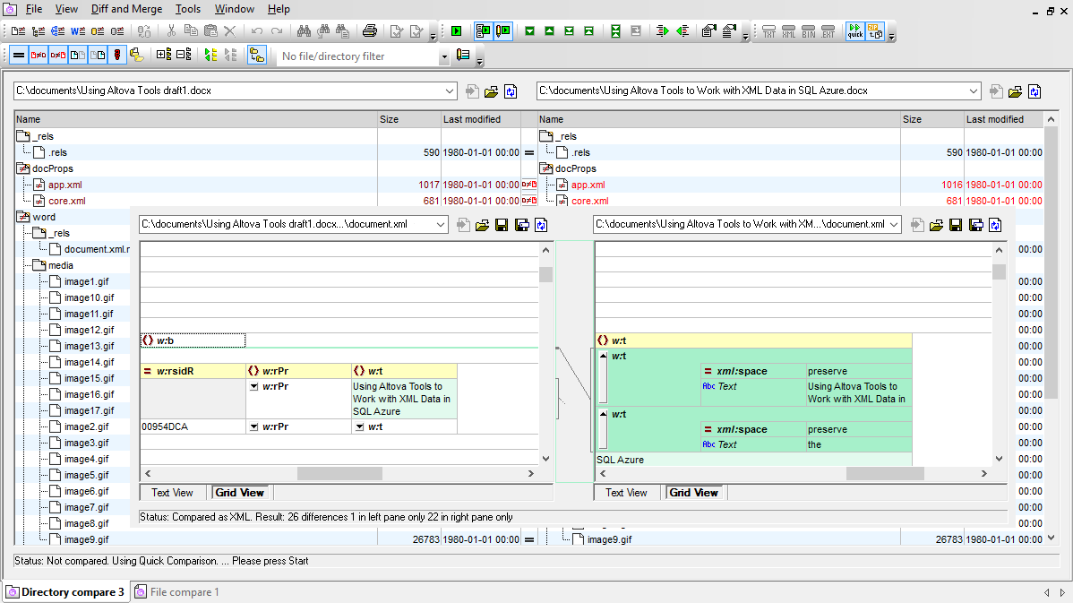Click Copy from Right to Left icon

682,31
